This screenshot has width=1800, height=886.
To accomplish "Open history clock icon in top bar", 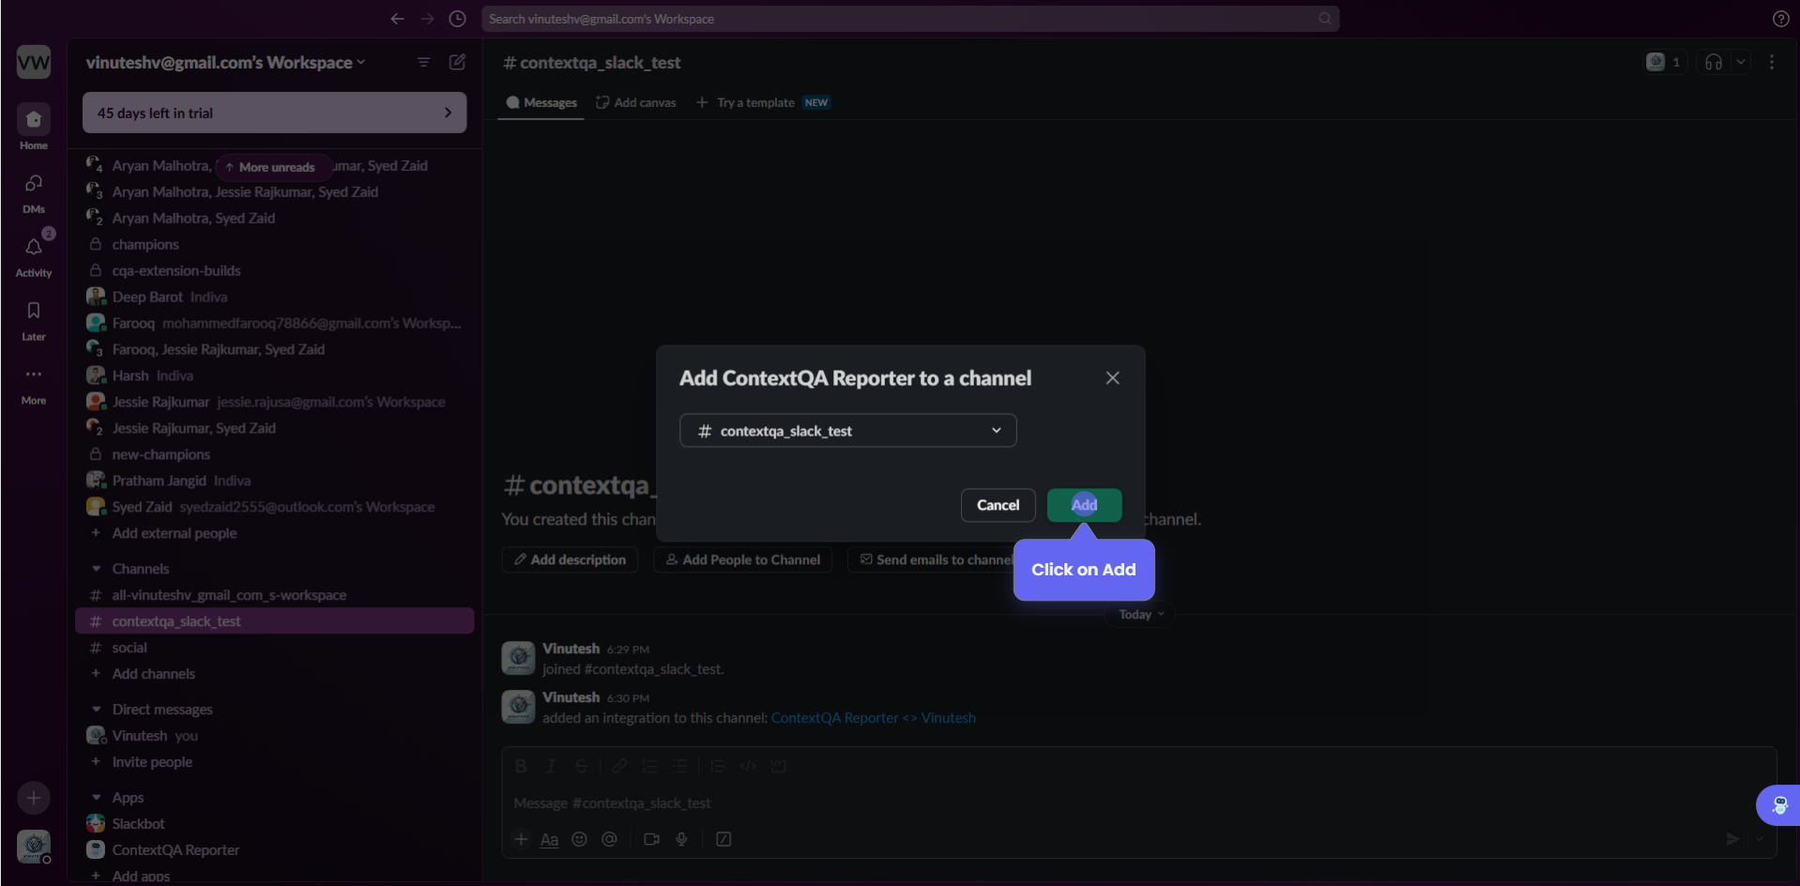I will pos(457,19).
